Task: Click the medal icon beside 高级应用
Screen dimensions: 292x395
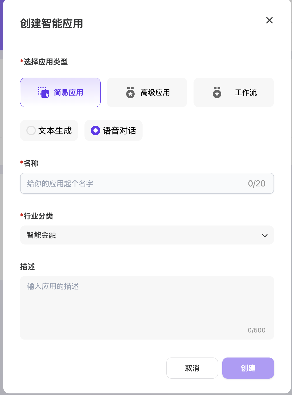Action: click(x=130, y=93)
